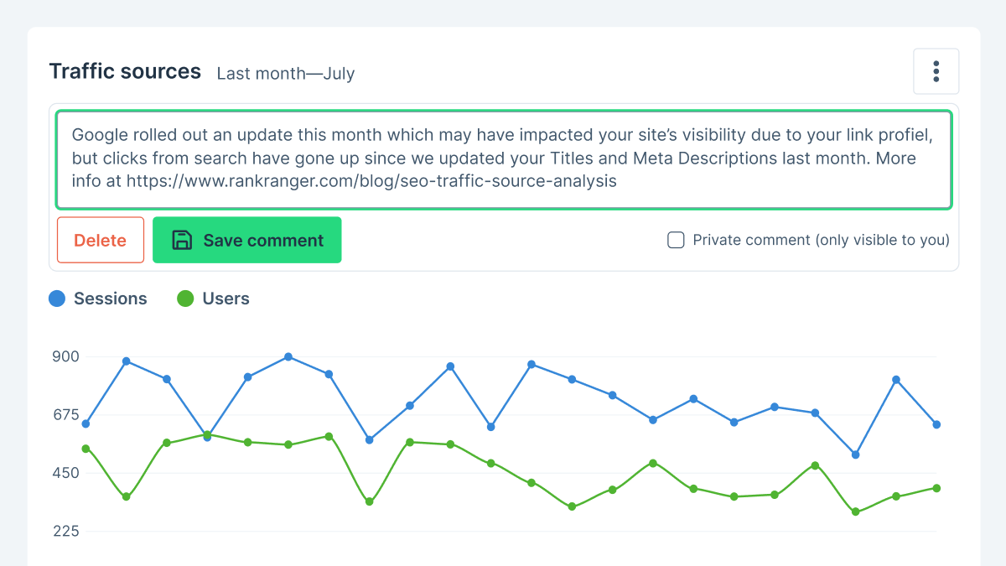Click inside the comment text area
The image size is (1006, 566).
coord(503,158)
